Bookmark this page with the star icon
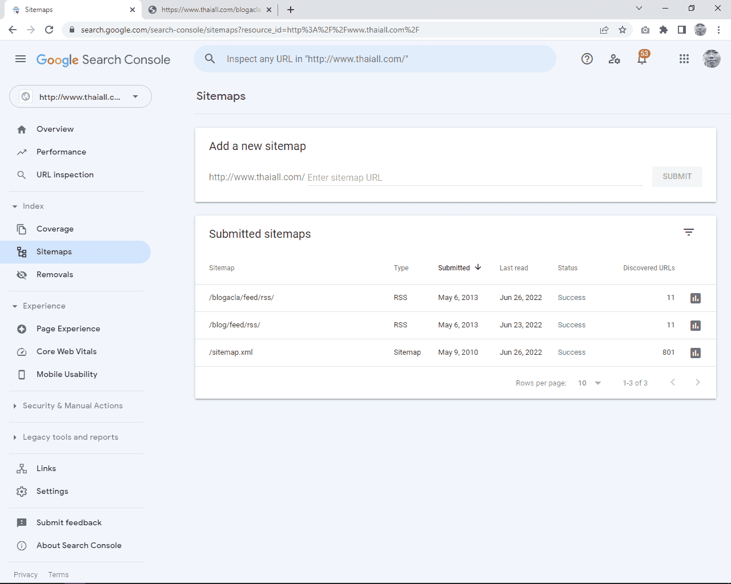The image size is (731, 584). click(622, 30)
